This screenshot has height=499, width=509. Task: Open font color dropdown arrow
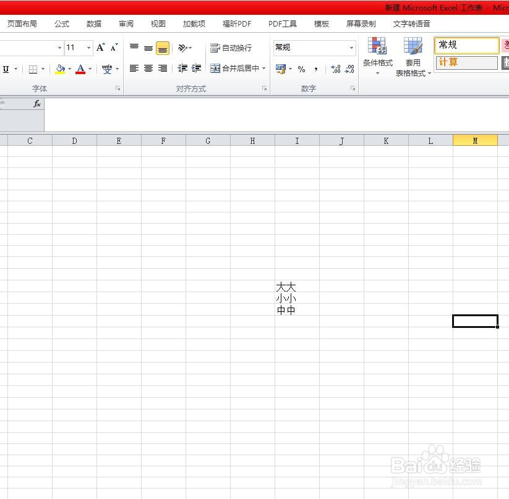coord(90,69)
